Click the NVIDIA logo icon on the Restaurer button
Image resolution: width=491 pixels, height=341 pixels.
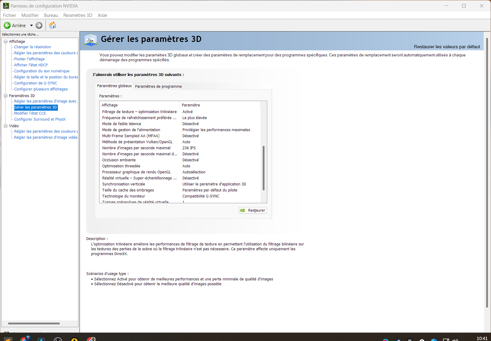243,210
